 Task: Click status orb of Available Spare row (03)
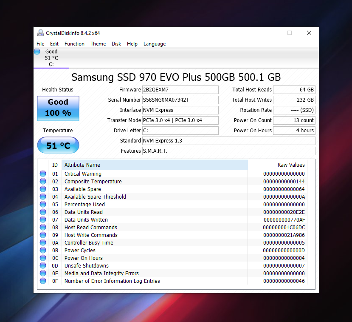pyautogui.click(x=43, y=189)
